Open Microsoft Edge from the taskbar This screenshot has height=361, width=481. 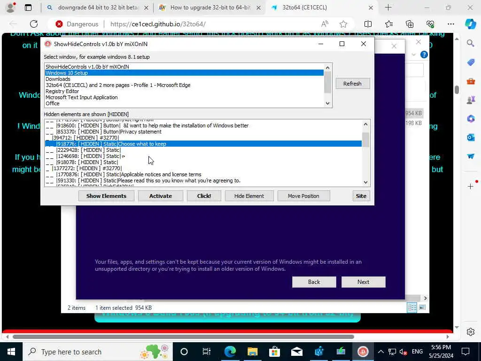click(x=230, y=352)
